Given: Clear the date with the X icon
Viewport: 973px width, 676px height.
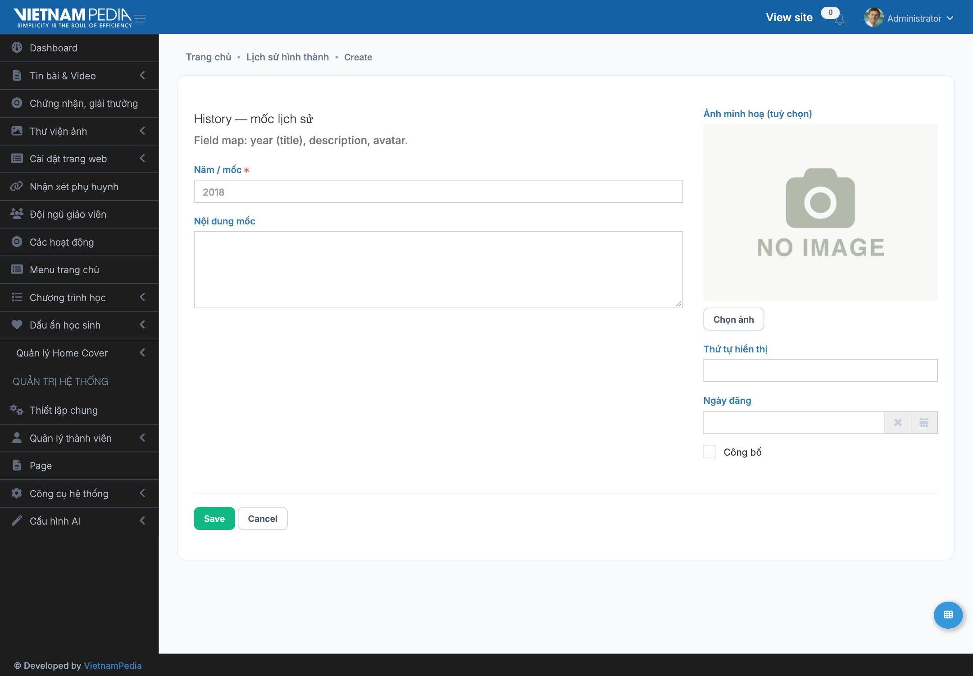Looking at the screenshot, I should click(x=898, y=423).
